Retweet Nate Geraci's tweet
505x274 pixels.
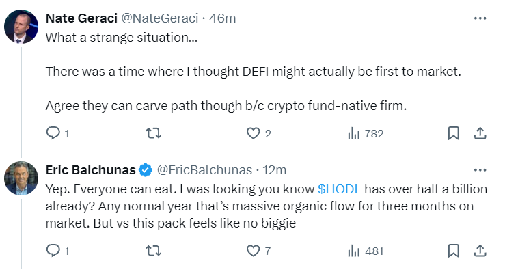(154, 134)
